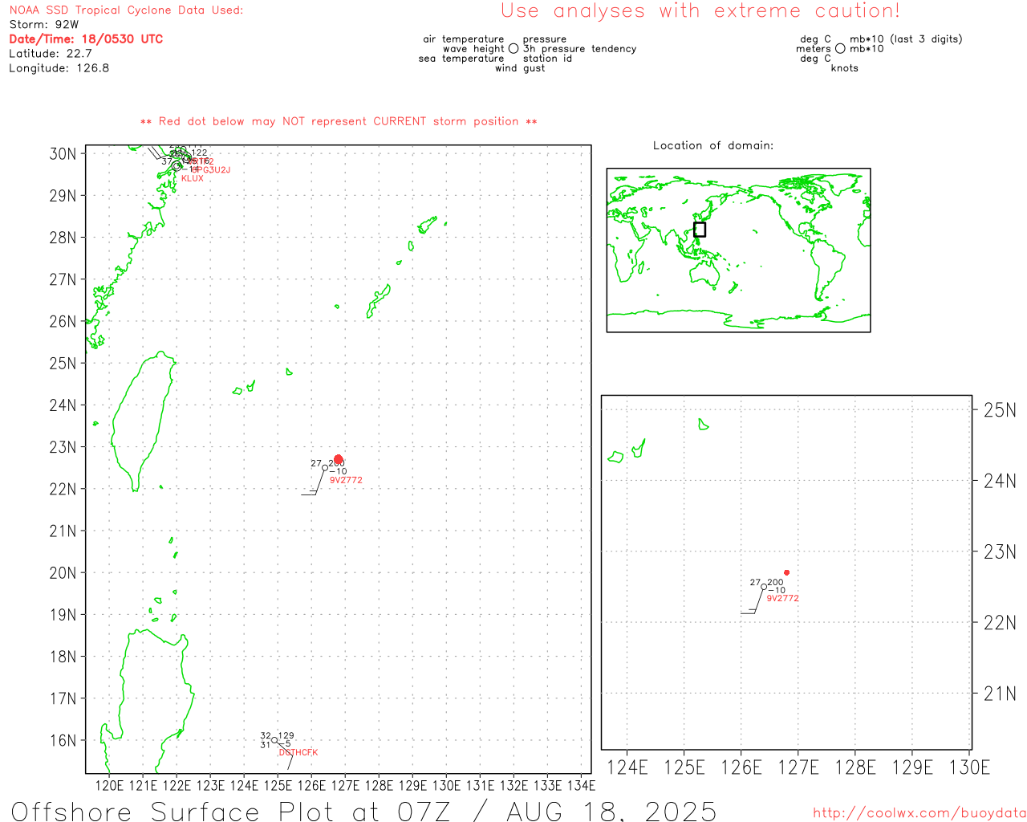Click the wind barb attached to station 9V2772
1027x822 pixels.
(x=313, y=484)
